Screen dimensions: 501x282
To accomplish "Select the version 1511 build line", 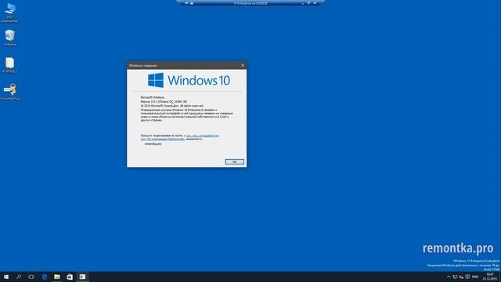I will (x=164, y=101).
